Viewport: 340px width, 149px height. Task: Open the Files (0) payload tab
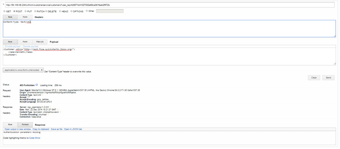click(40, 42)
